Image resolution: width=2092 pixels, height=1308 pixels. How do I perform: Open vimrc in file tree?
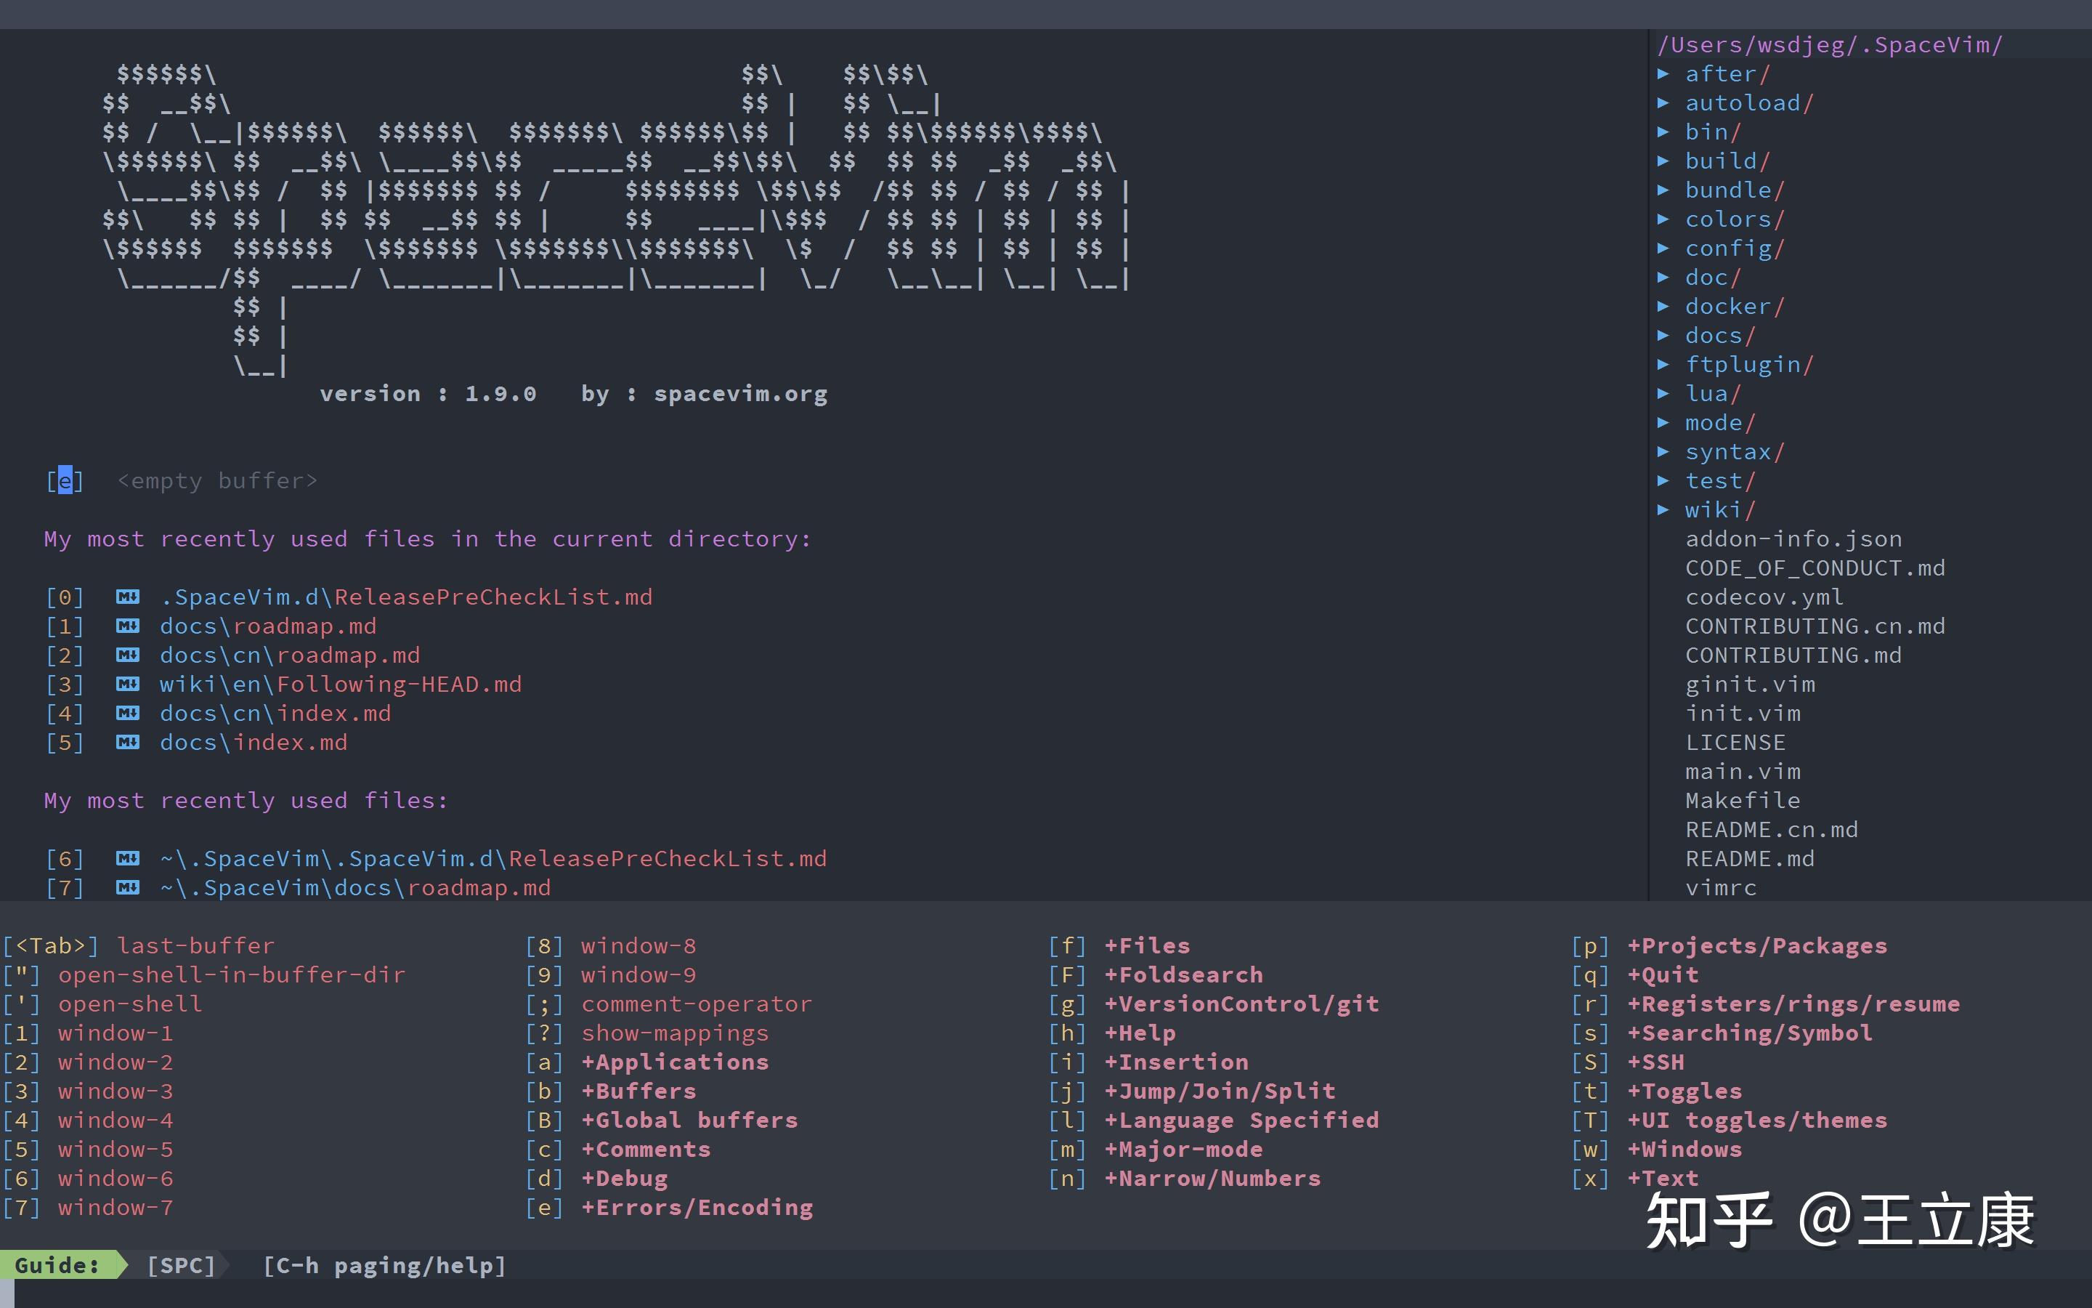pyautogui.click(x=1720, y=887)
